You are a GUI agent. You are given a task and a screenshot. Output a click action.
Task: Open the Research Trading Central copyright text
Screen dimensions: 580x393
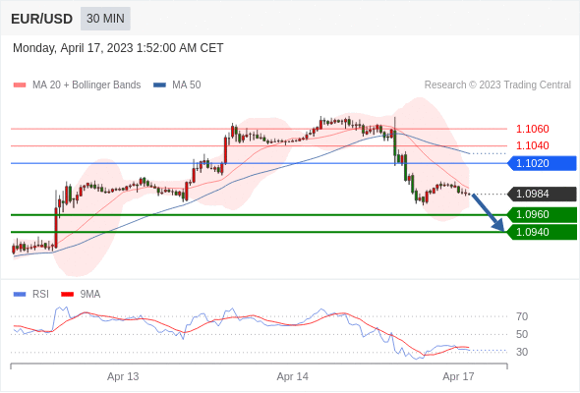(x=497, y=85)
